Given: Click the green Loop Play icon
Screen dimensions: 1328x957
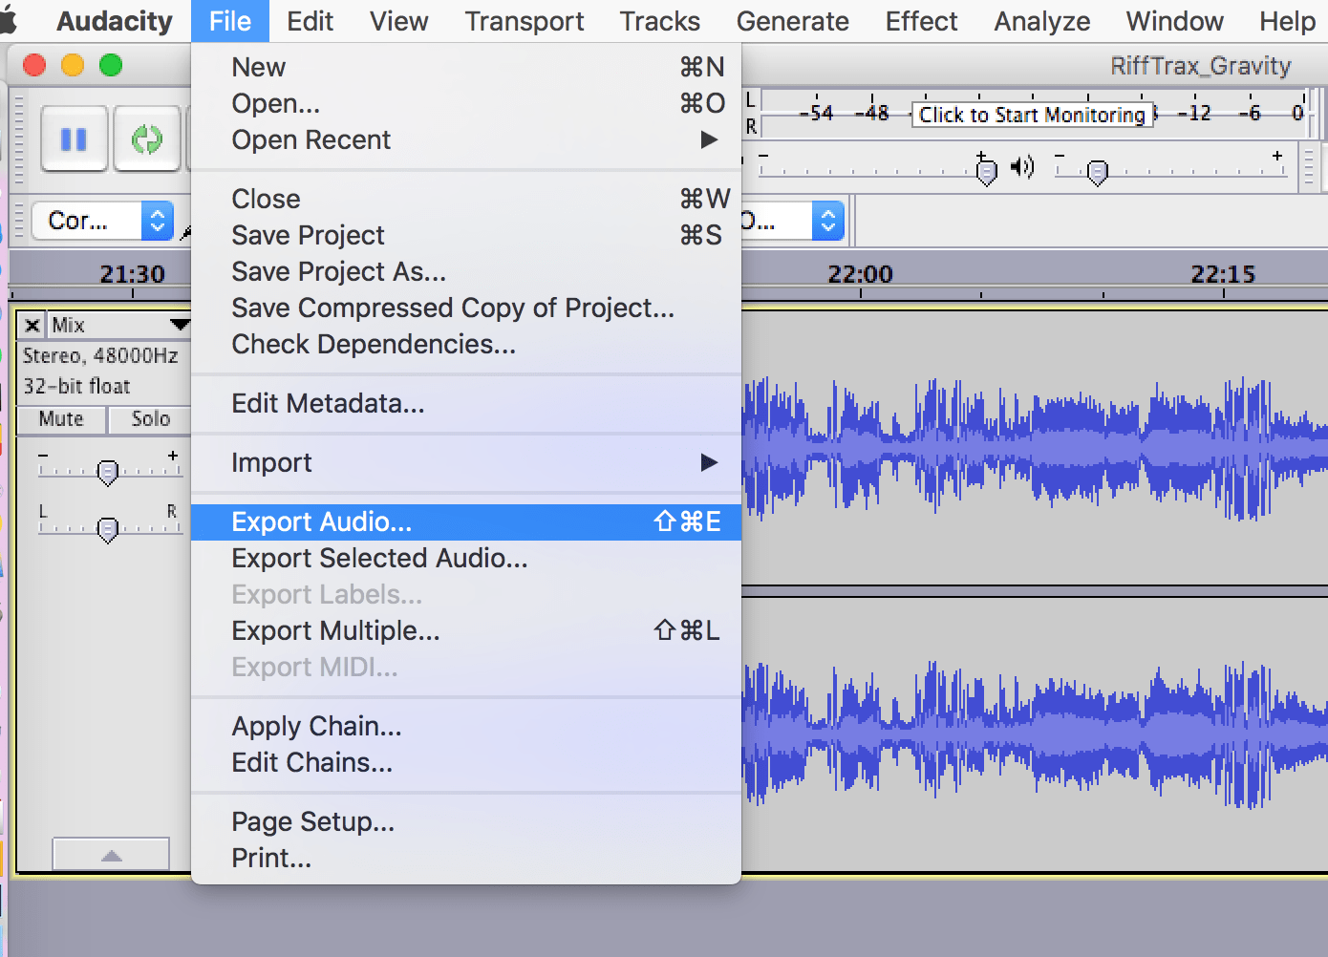Looking at the screenshot, I should pyautogui.click(x=147, y=138).
